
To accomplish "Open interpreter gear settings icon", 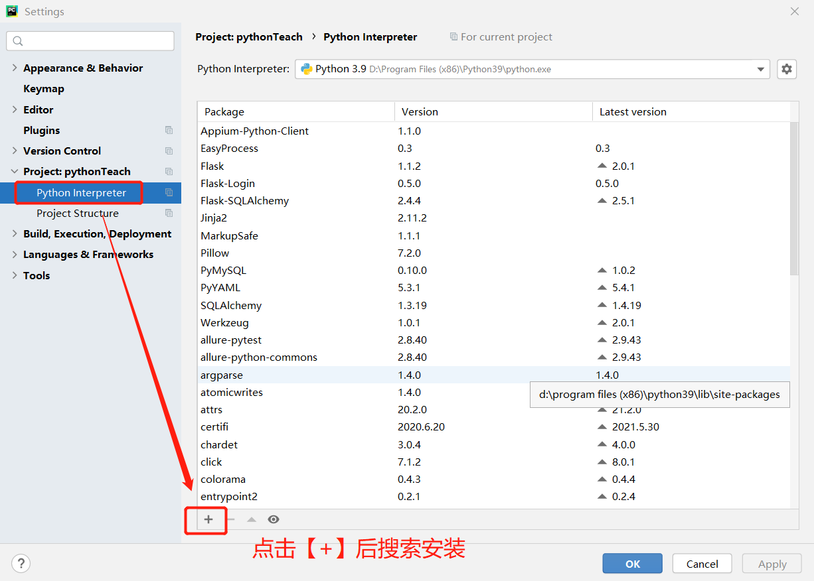I will [787, 69].
